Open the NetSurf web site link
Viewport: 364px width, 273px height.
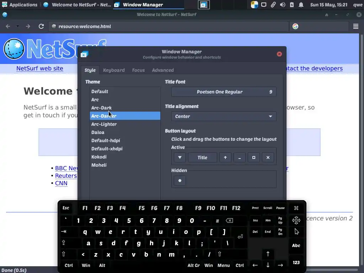40,69
